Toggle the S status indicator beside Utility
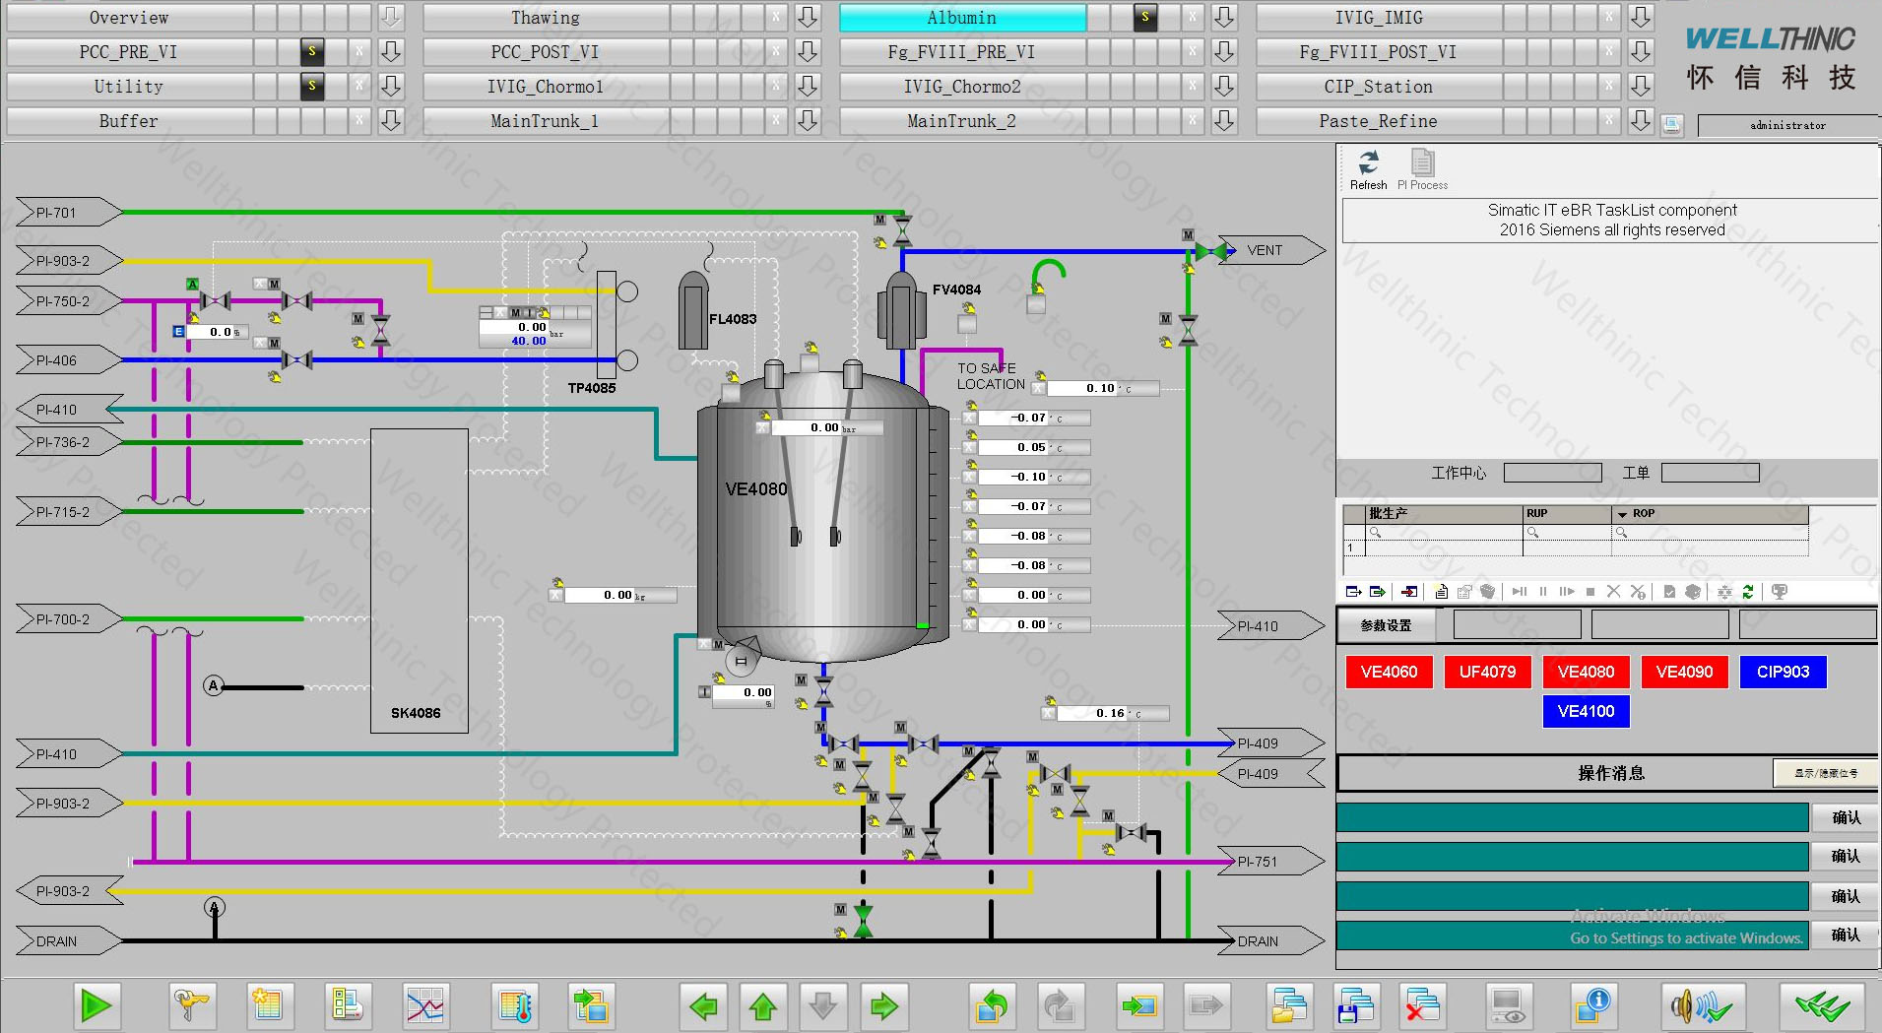This screenshot has height=1033, width=1882. click(312, 87)
